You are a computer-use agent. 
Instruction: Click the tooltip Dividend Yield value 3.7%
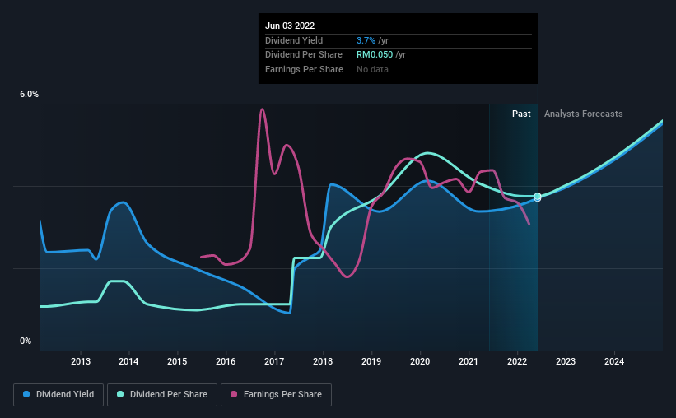(366, 40)
